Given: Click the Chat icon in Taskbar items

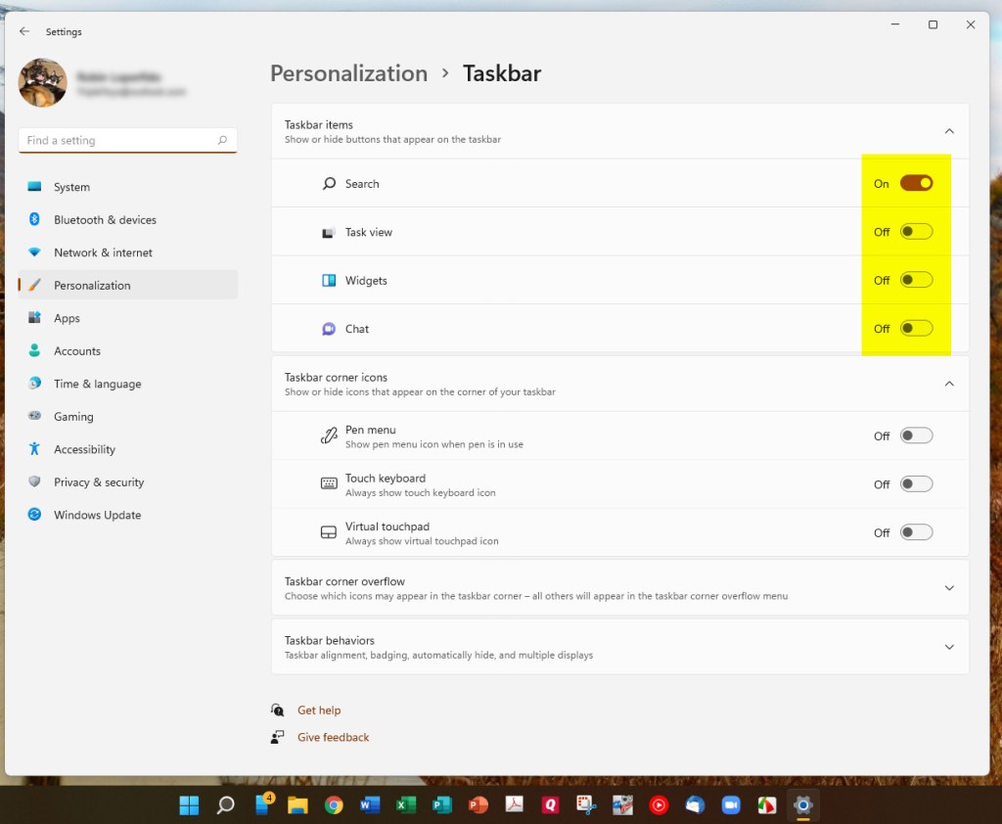Looking at the screenshot, I should click(329, 329).
